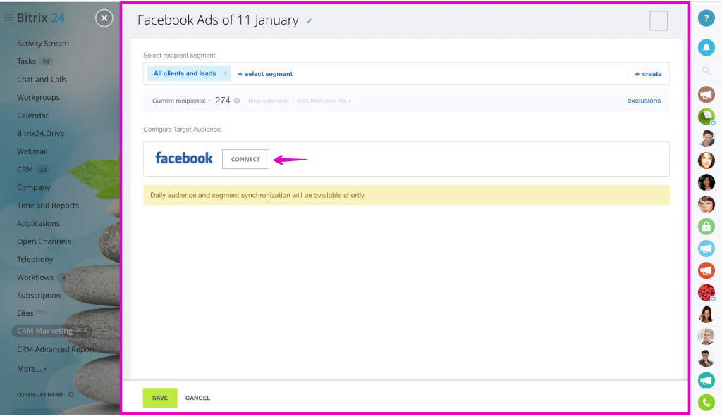Remove the 'All clients and leads' segment tag
This screenshot has height=416, width=722.
[225, 73]
